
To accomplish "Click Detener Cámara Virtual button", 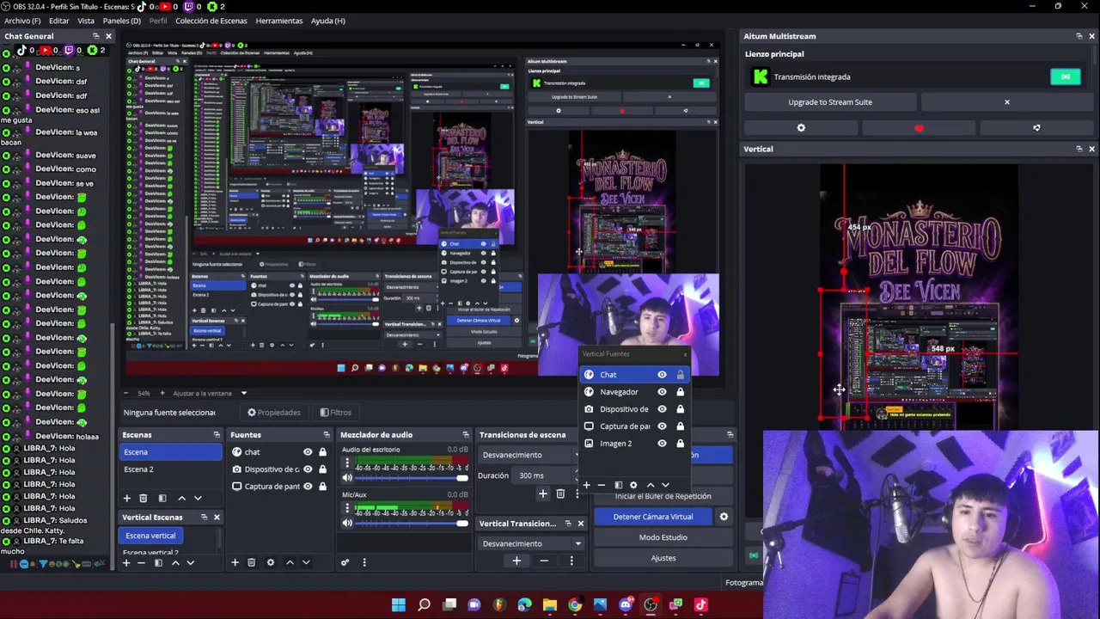I will tap(653, 517).
